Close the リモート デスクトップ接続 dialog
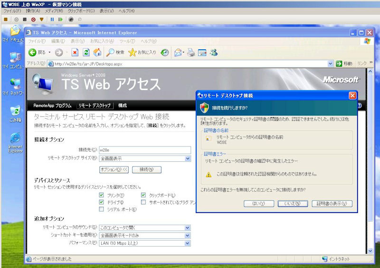The height and width of the screenshot is (268, 380). [x=352, y=96]
